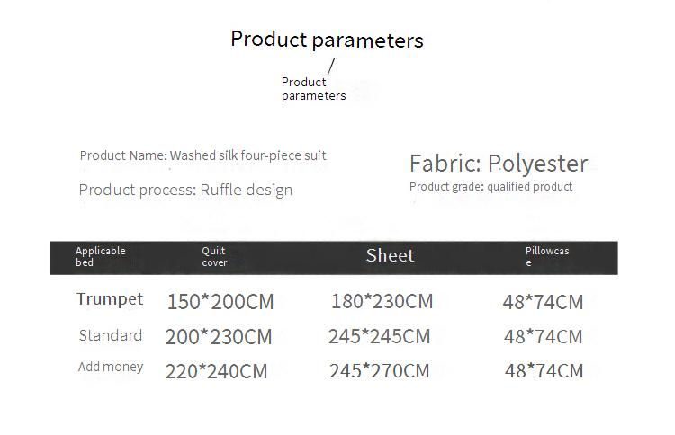The width and height of the screenshot is (675, 435).
Task: Click the 'Quilt cover' column header
Action: [214, 257]
